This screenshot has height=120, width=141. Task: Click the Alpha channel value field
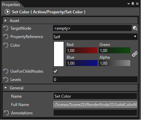[x=115, y=63]
